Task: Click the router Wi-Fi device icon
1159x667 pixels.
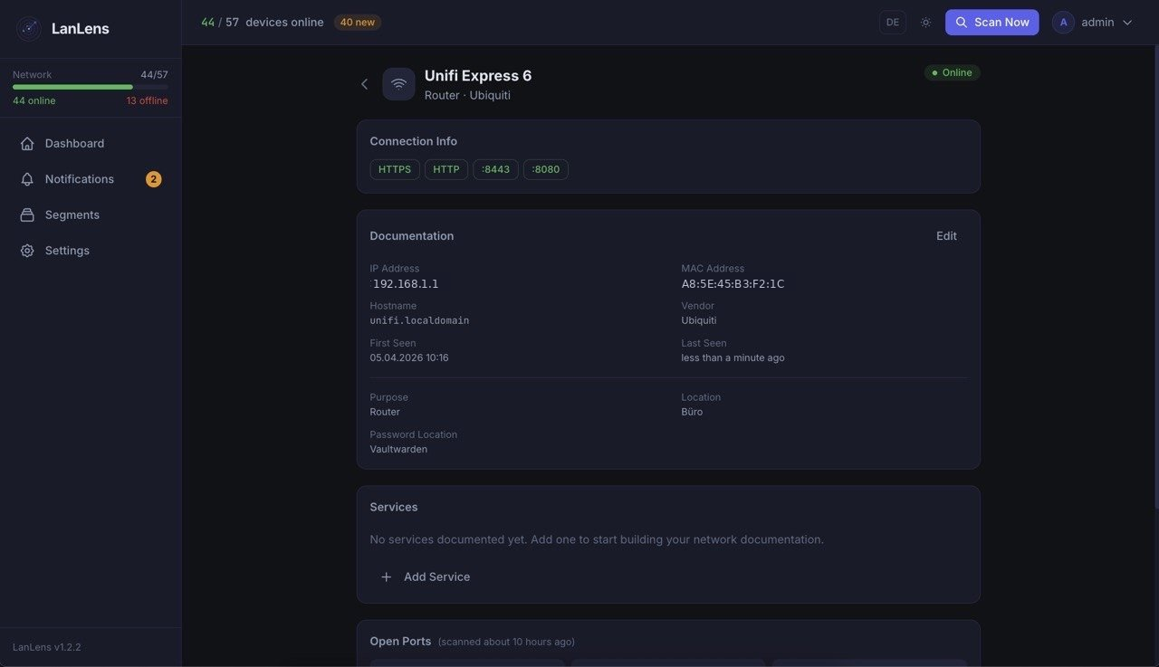Action: click(x=398, y=84)
